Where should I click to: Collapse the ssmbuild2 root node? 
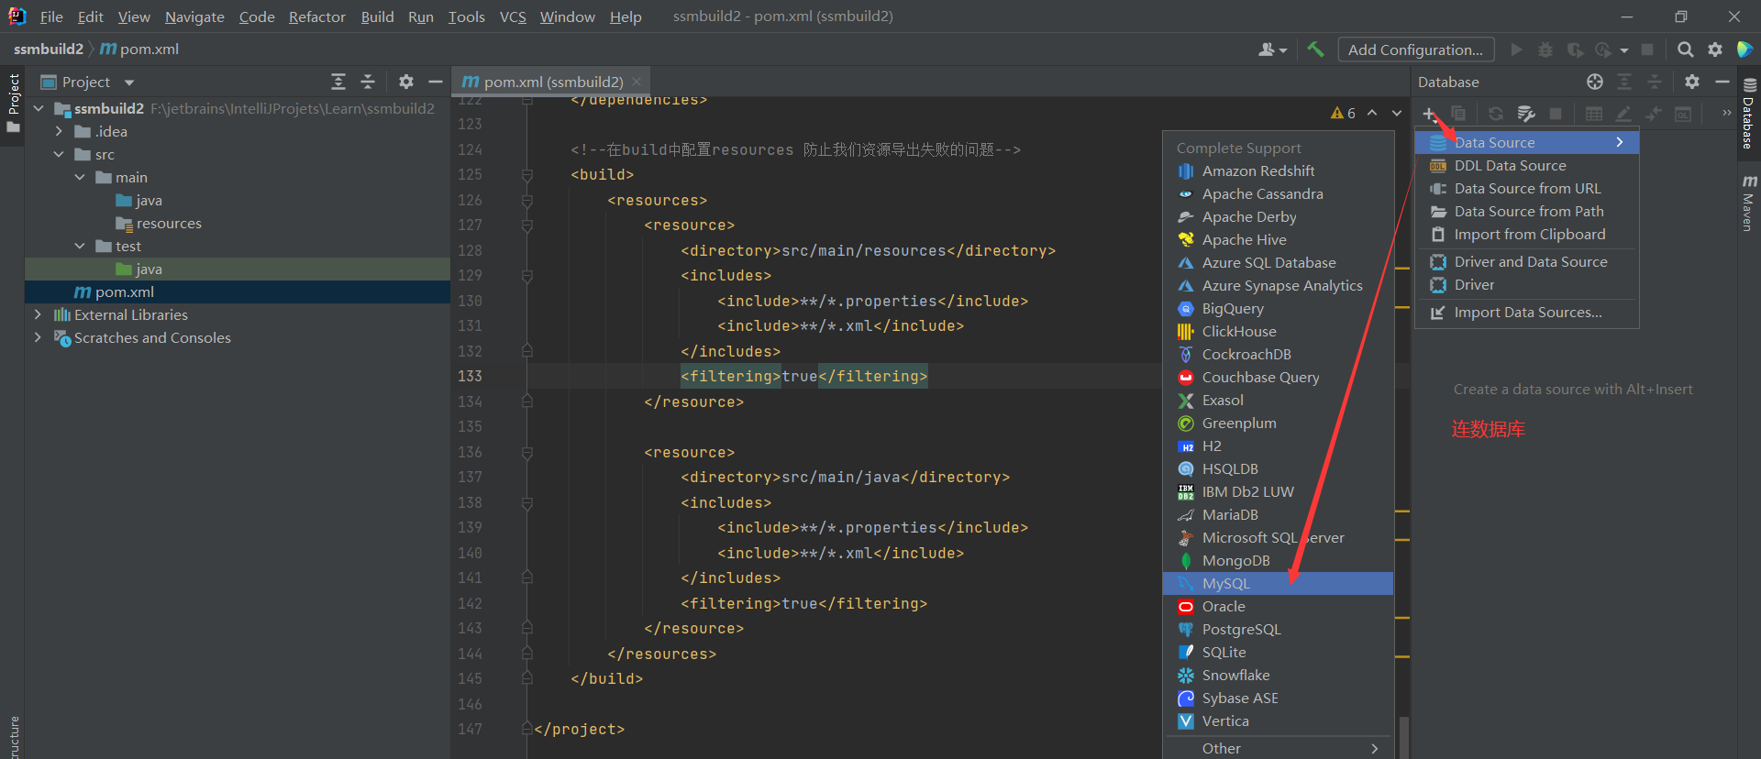(x=39, y=108)
